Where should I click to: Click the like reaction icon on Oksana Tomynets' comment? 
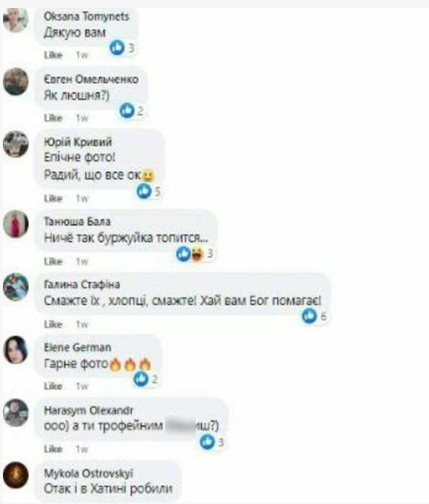[x=117, y=47]
